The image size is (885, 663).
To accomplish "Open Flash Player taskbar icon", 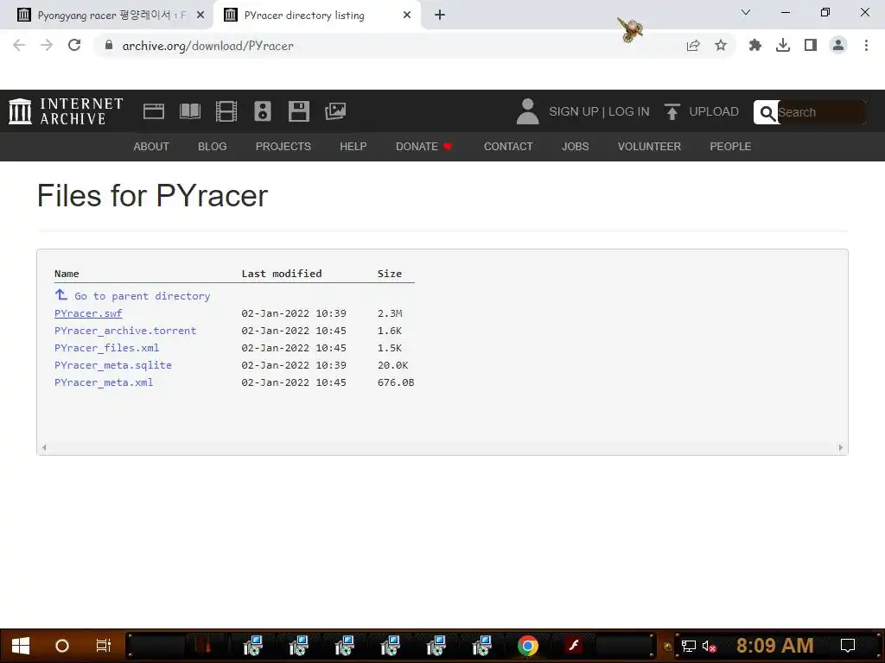I will pos(574,646).
